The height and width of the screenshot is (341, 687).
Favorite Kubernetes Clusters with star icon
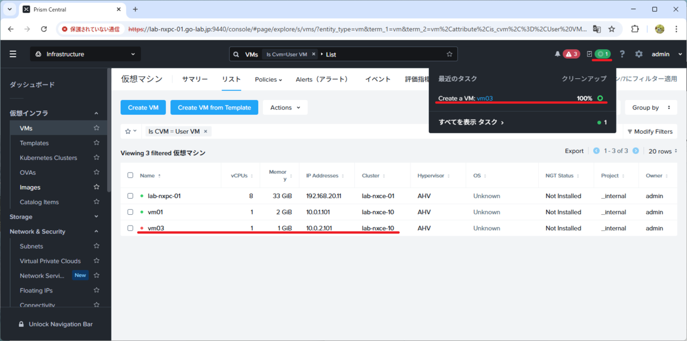pyautogui.click(x=96, y=158)
